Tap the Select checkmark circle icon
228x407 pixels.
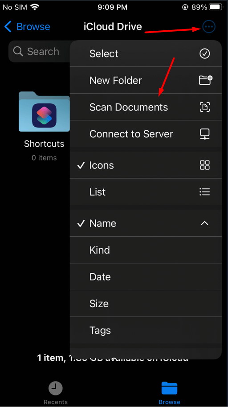coord(205,53)
